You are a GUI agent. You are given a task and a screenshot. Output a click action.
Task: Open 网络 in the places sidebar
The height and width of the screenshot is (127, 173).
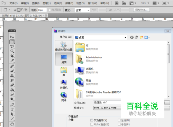point(64,97)
